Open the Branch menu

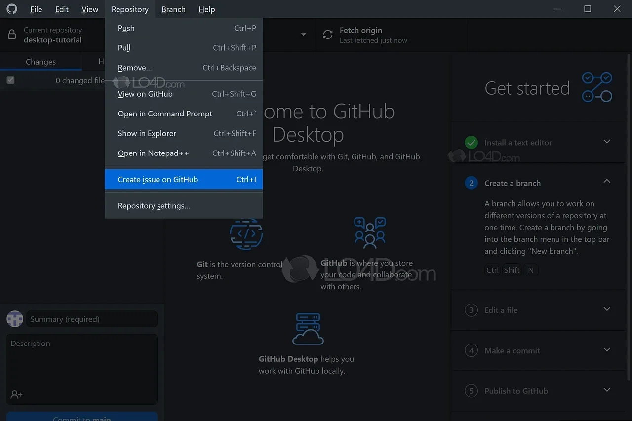tap(173, 9)
